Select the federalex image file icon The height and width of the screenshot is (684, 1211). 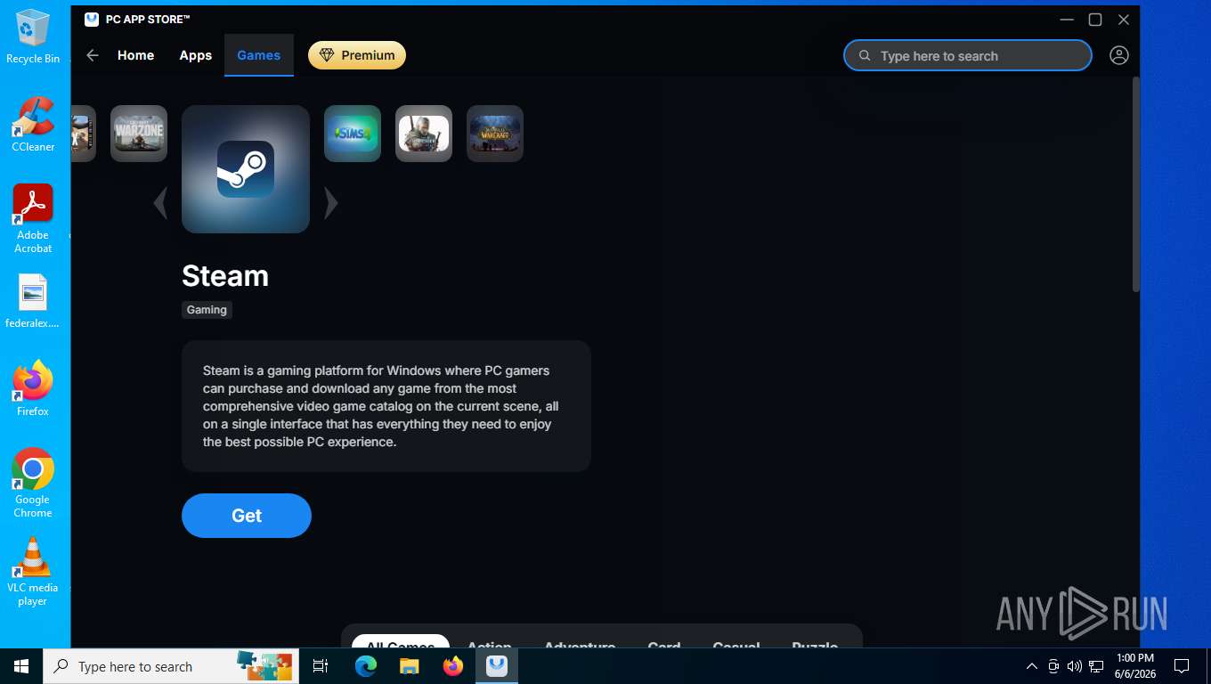click(33, 302)
